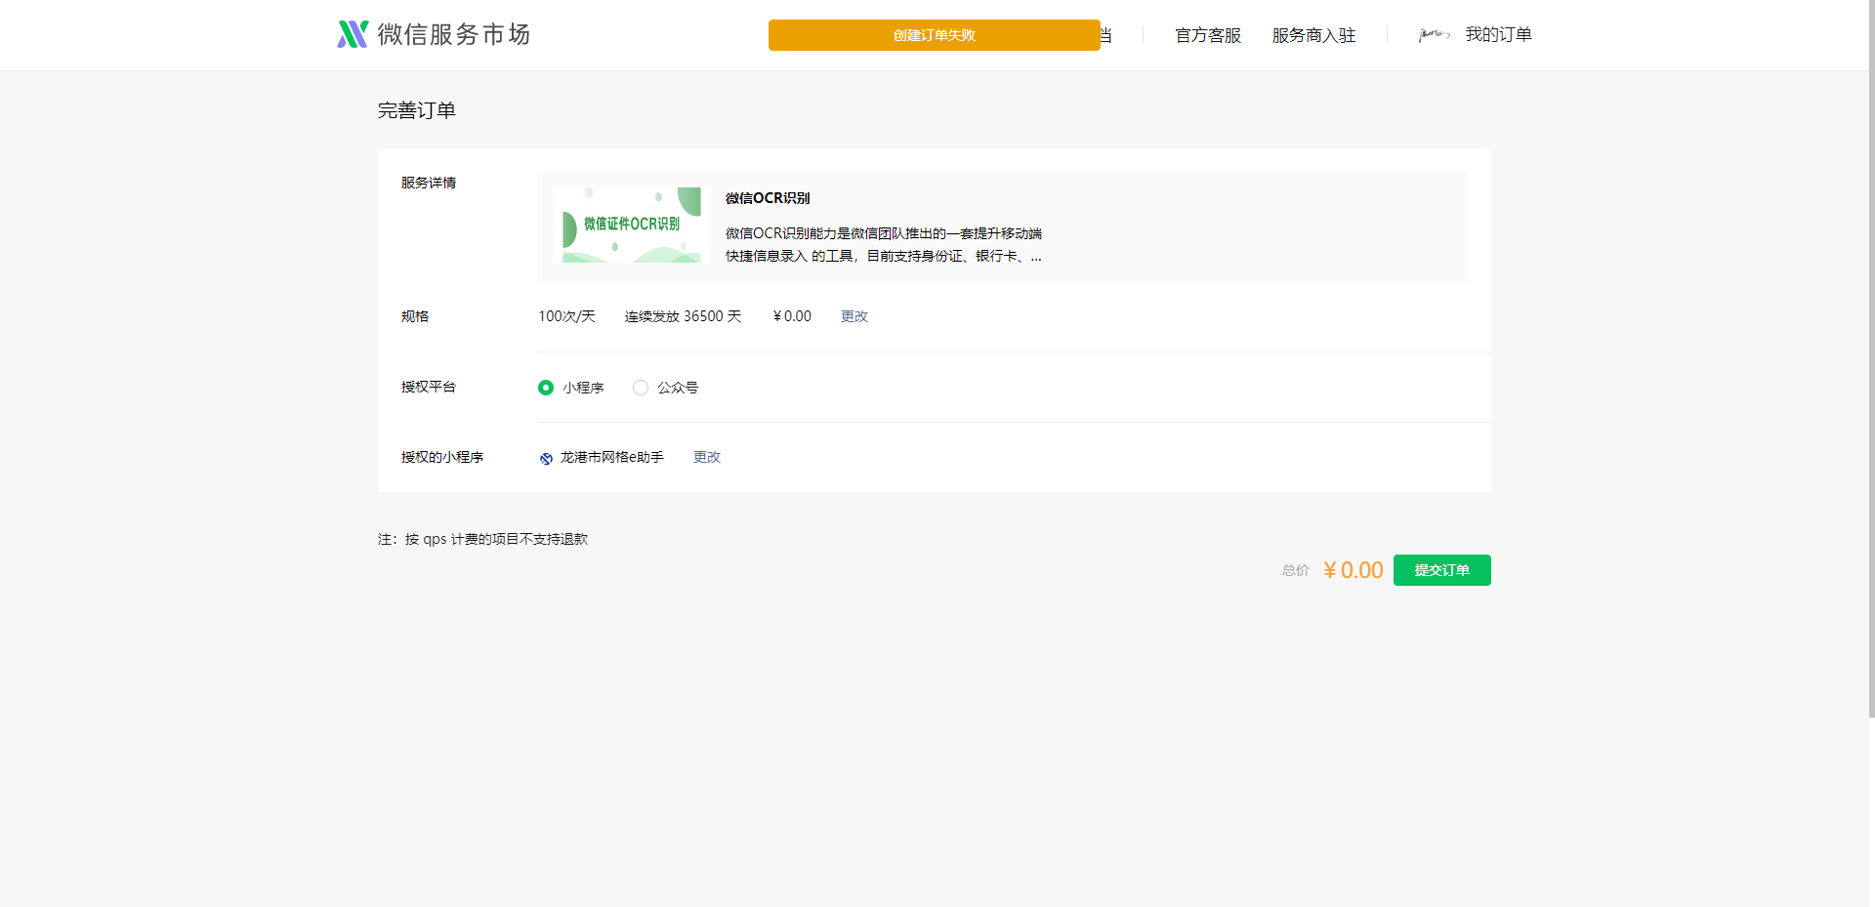Select the 公众号 radio button
The image size is (1875, 907).
pyautogui.click(x=641, y=388)
